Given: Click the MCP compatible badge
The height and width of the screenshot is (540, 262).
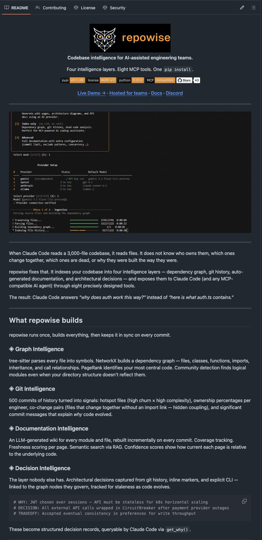Looking at the screenshot, I should [160, 80].
